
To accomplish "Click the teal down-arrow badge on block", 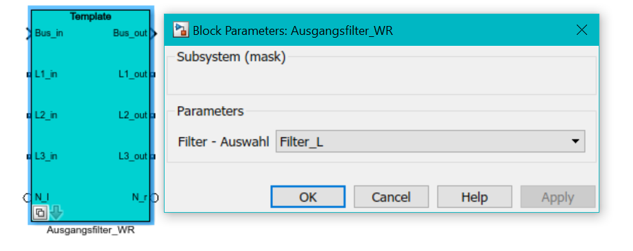I will (x=56, y=212).
